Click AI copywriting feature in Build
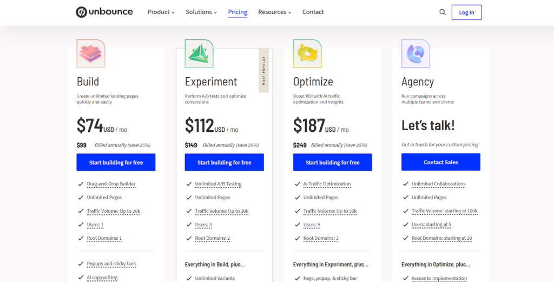 (102, 278)
